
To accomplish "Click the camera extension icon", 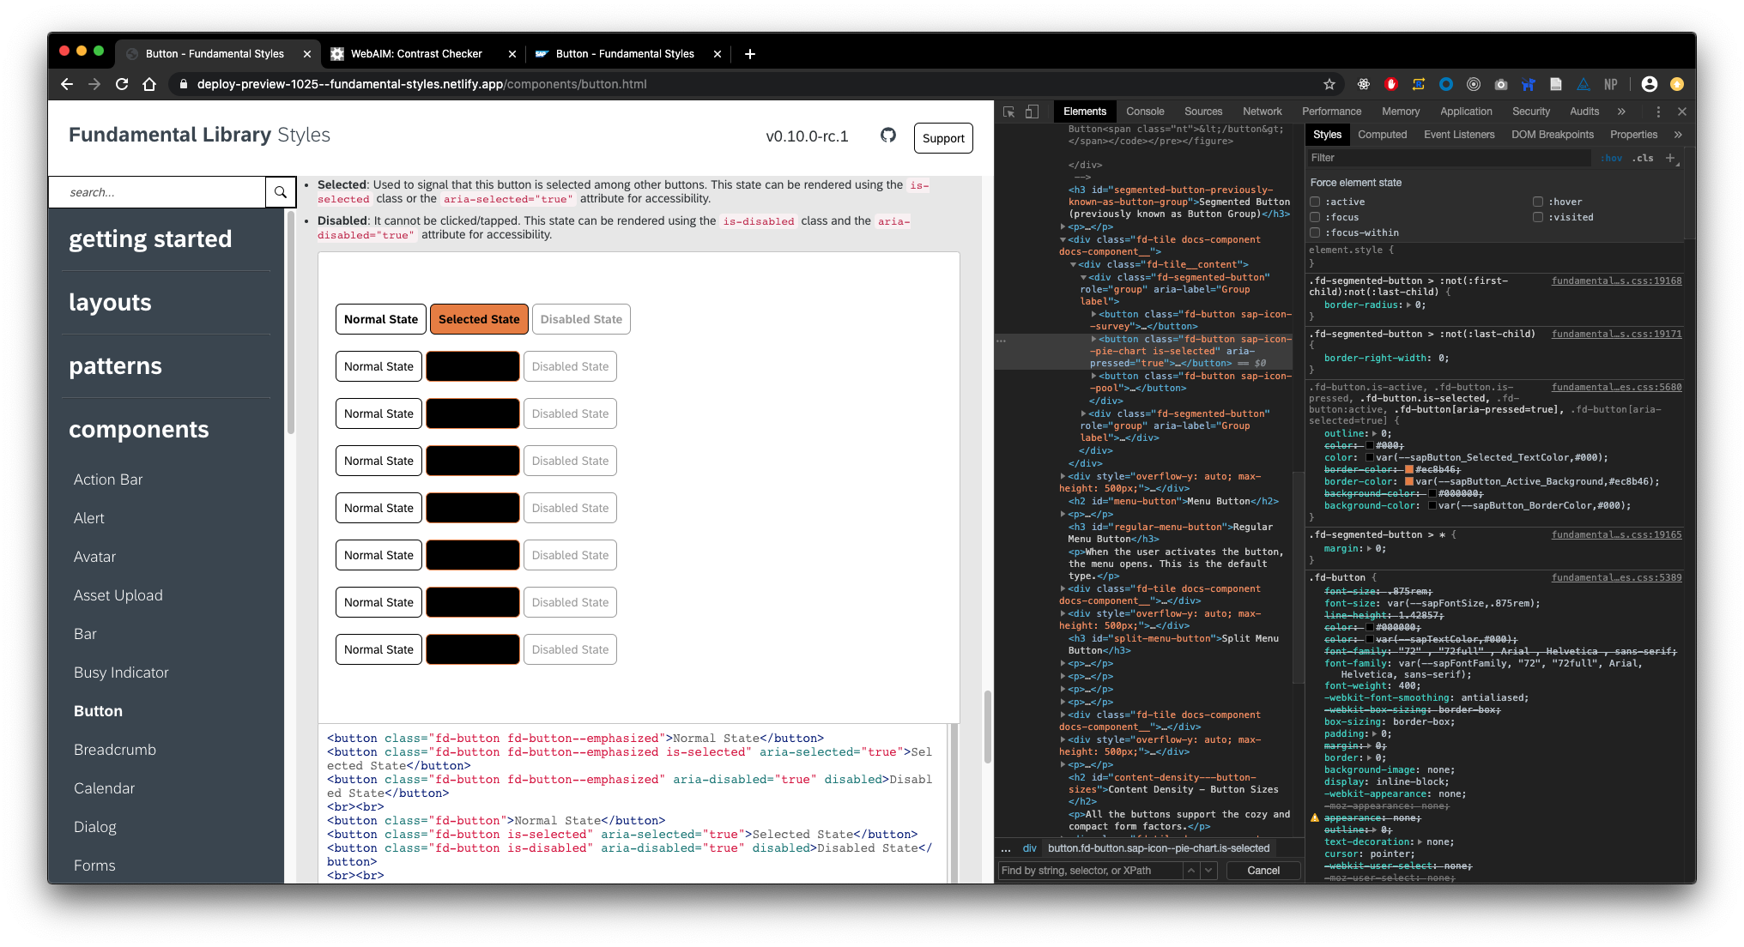I will click(1501, 84).
